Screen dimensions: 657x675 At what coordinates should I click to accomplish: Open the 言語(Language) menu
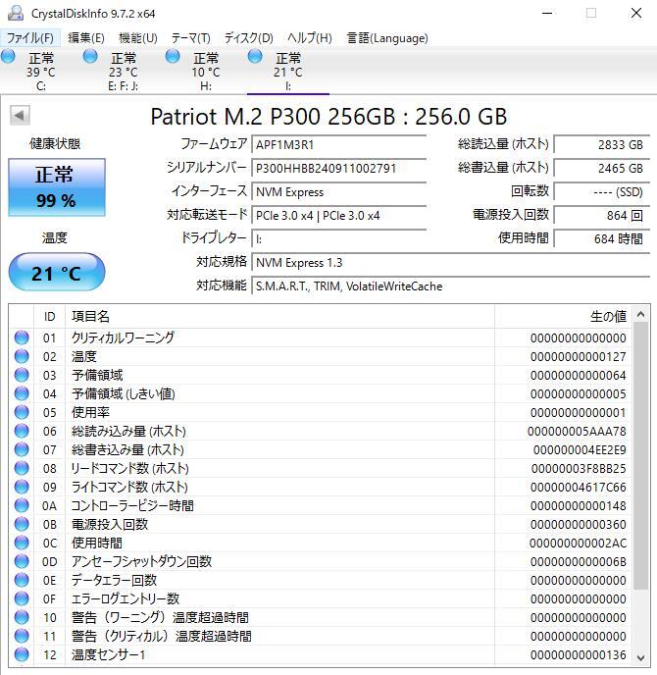pyautogui.click(x=387, y=38)
